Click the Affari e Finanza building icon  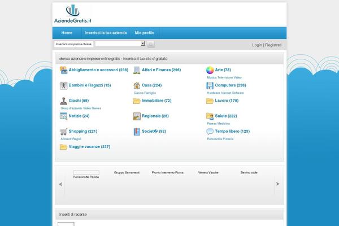click(x=137, y=70)
